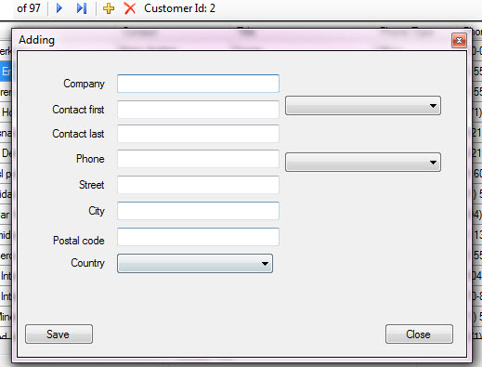Add new customer with yellow plus icon
The image size is (482, 367).
(109, 8)
